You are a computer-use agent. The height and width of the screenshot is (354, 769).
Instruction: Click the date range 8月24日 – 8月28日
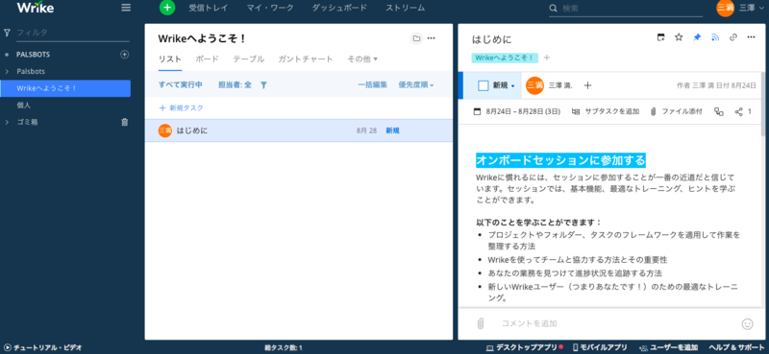517,111
